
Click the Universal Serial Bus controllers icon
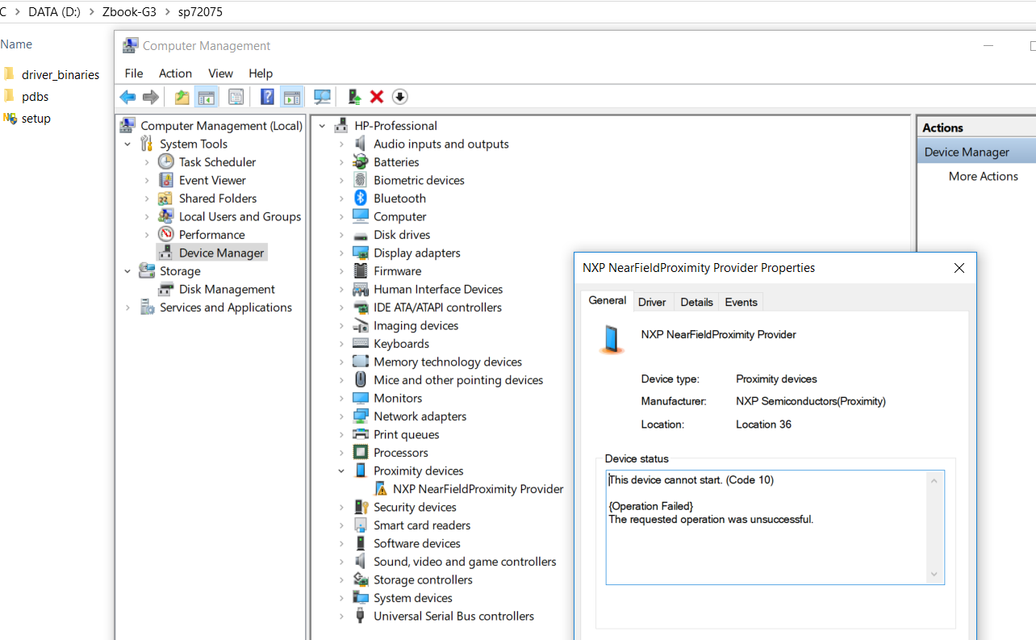[x=361, y=616]
